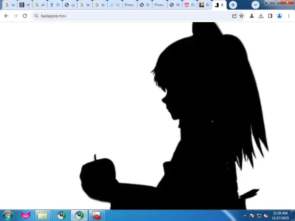Toggle the browser side panel
Image resolution: width=295 pixels, height=221 pixels.
click(x=270, y=16)
